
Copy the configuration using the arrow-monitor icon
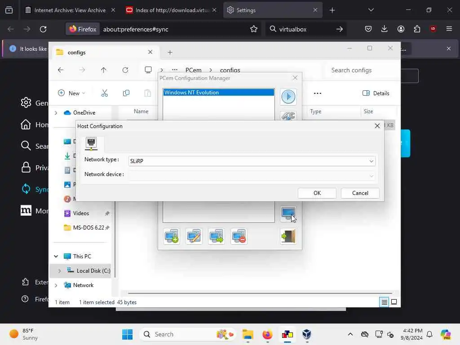(x=217, y=236)
